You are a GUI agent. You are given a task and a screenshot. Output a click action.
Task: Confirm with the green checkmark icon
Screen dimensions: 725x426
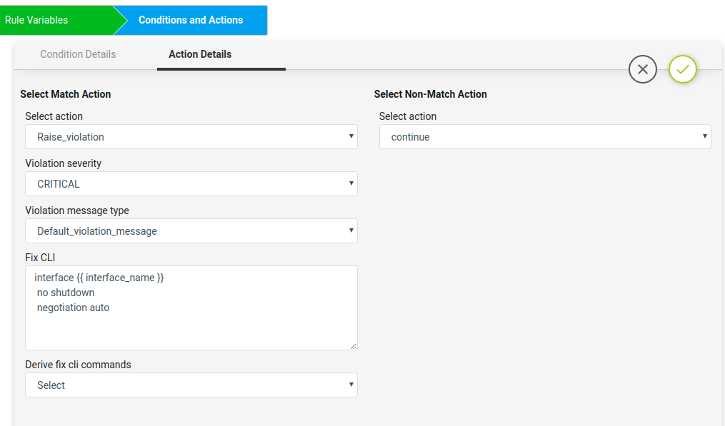pyautogui.click(x=682, y=69)
